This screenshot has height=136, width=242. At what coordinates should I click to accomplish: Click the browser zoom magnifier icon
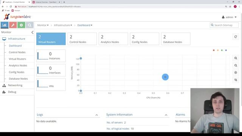pyautogui.click(x=226, y=6)
